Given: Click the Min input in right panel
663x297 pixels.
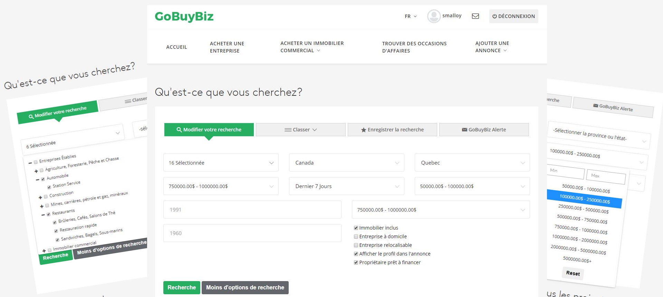Looking at the screenshot, I should click(x=566, y=172).
